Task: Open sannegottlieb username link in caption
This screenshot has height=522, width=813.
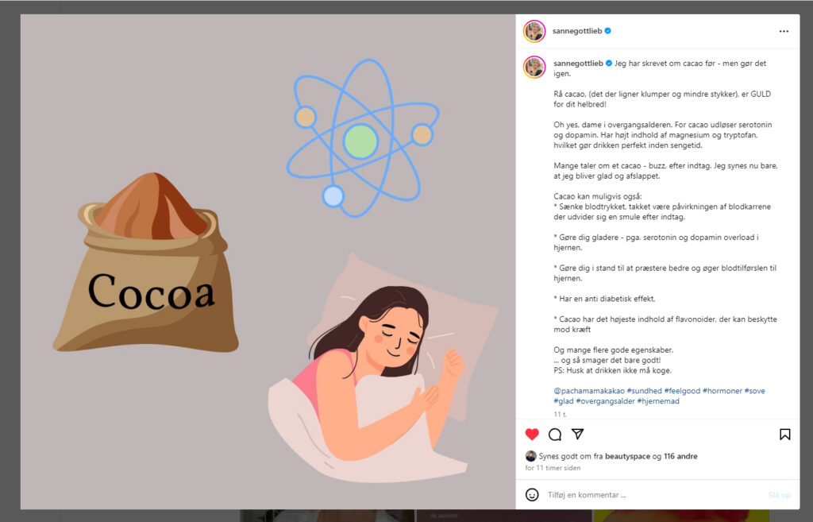Action: (x=578, y=64)
